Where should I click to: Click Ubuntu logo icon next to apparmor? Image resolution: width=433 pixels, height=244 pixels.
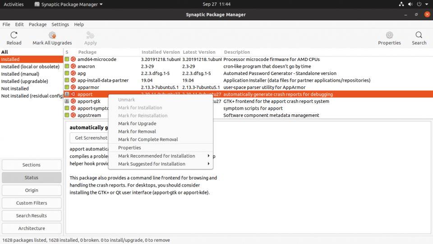pos(73,87)
